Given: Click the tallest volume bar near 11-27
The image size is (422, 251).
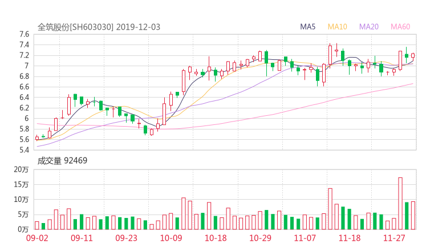Looking at the screenshot, I should (400, 204).
